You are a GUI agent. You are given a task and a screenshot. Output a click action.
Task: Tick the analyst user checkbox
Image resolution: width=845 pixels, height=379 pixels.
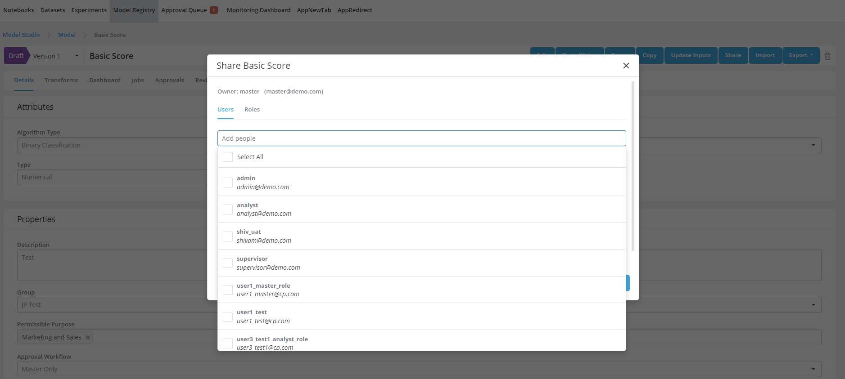[228, 210]
